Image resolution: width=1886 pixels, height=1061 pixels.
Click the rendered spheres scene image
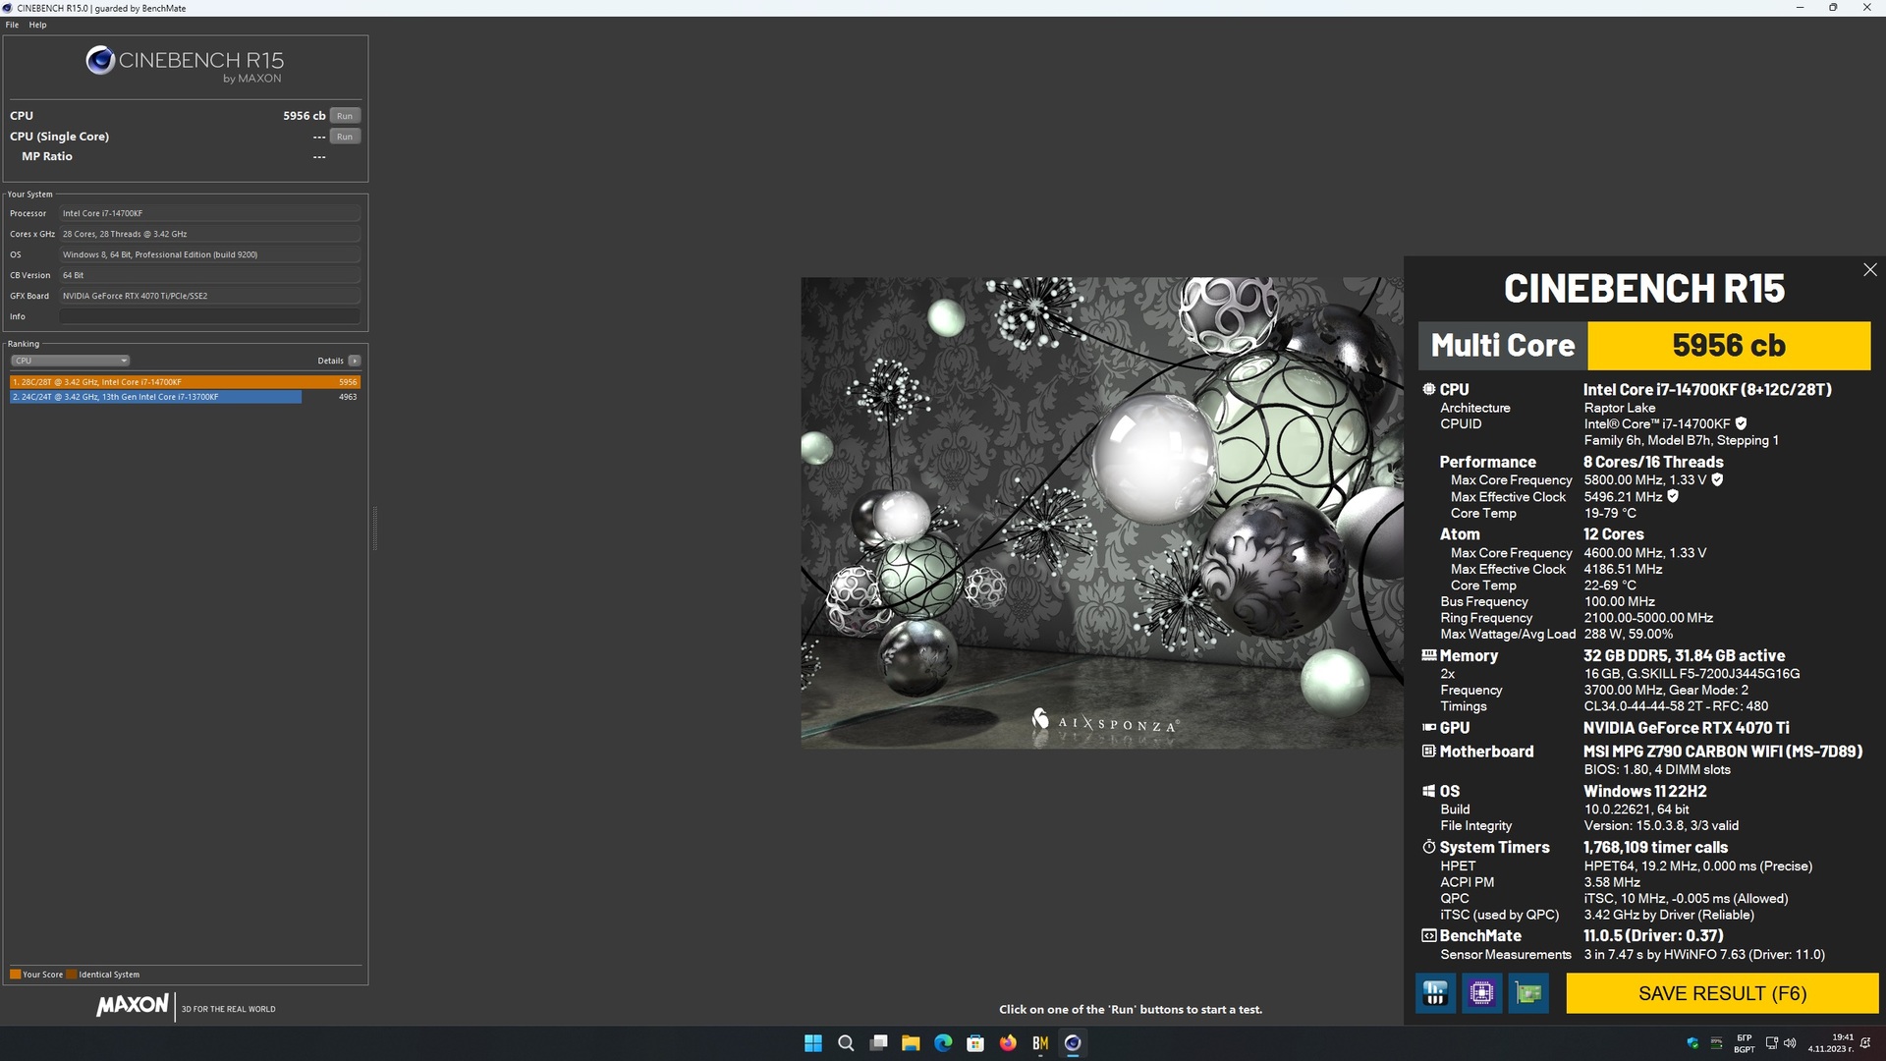click(x=1101, y=513)
